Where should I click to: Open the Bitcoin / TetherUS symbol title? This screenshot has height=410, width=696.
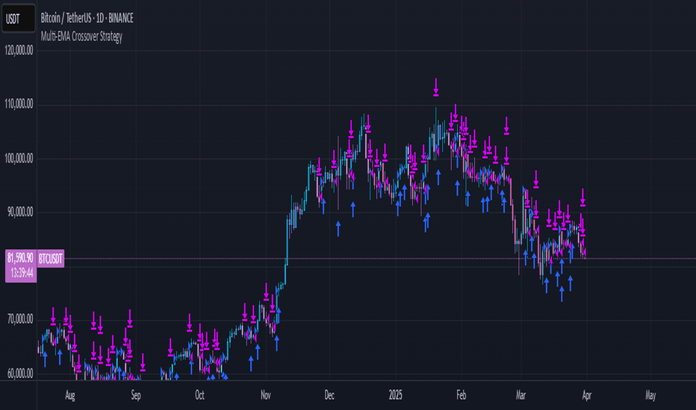pos(87,18)
